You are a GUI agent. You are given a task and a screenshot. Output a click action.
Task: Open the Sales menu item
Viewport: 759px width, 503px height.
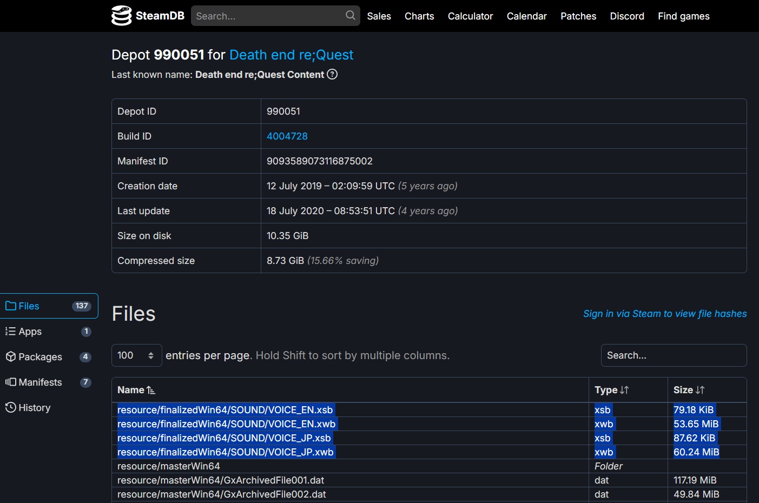point(379,16)
